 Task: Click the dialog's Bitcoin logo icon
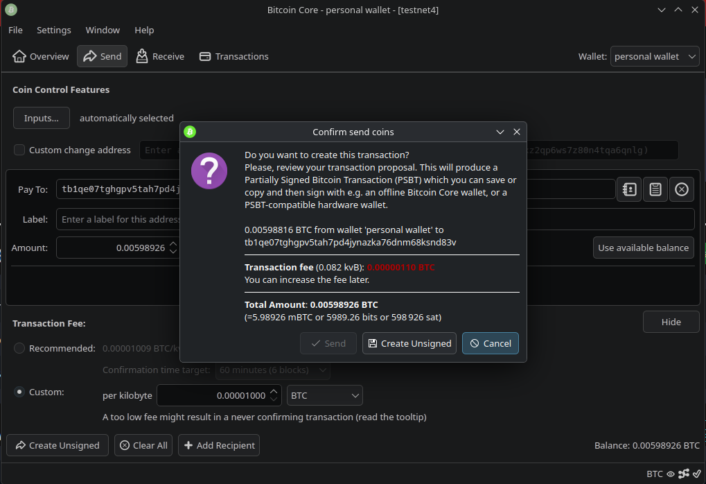click(x=190, y=132)
